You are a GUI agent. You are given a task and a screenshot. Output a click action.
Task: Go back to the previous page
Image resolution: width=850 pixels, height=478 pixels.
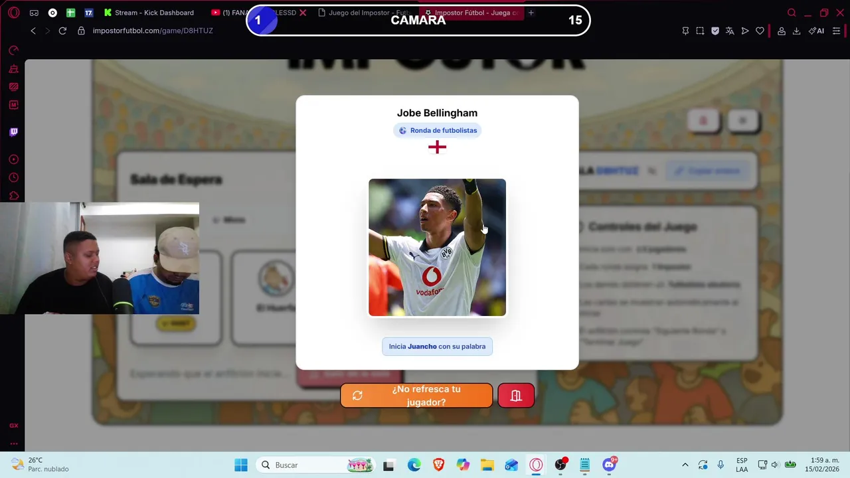[x=33, y=31]
